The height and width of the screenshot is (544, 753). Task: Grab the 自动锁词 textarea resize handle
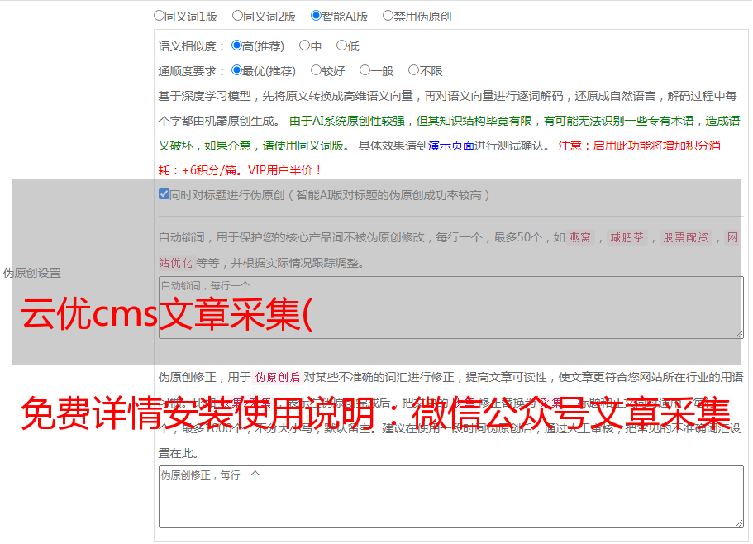click(739, 334)
